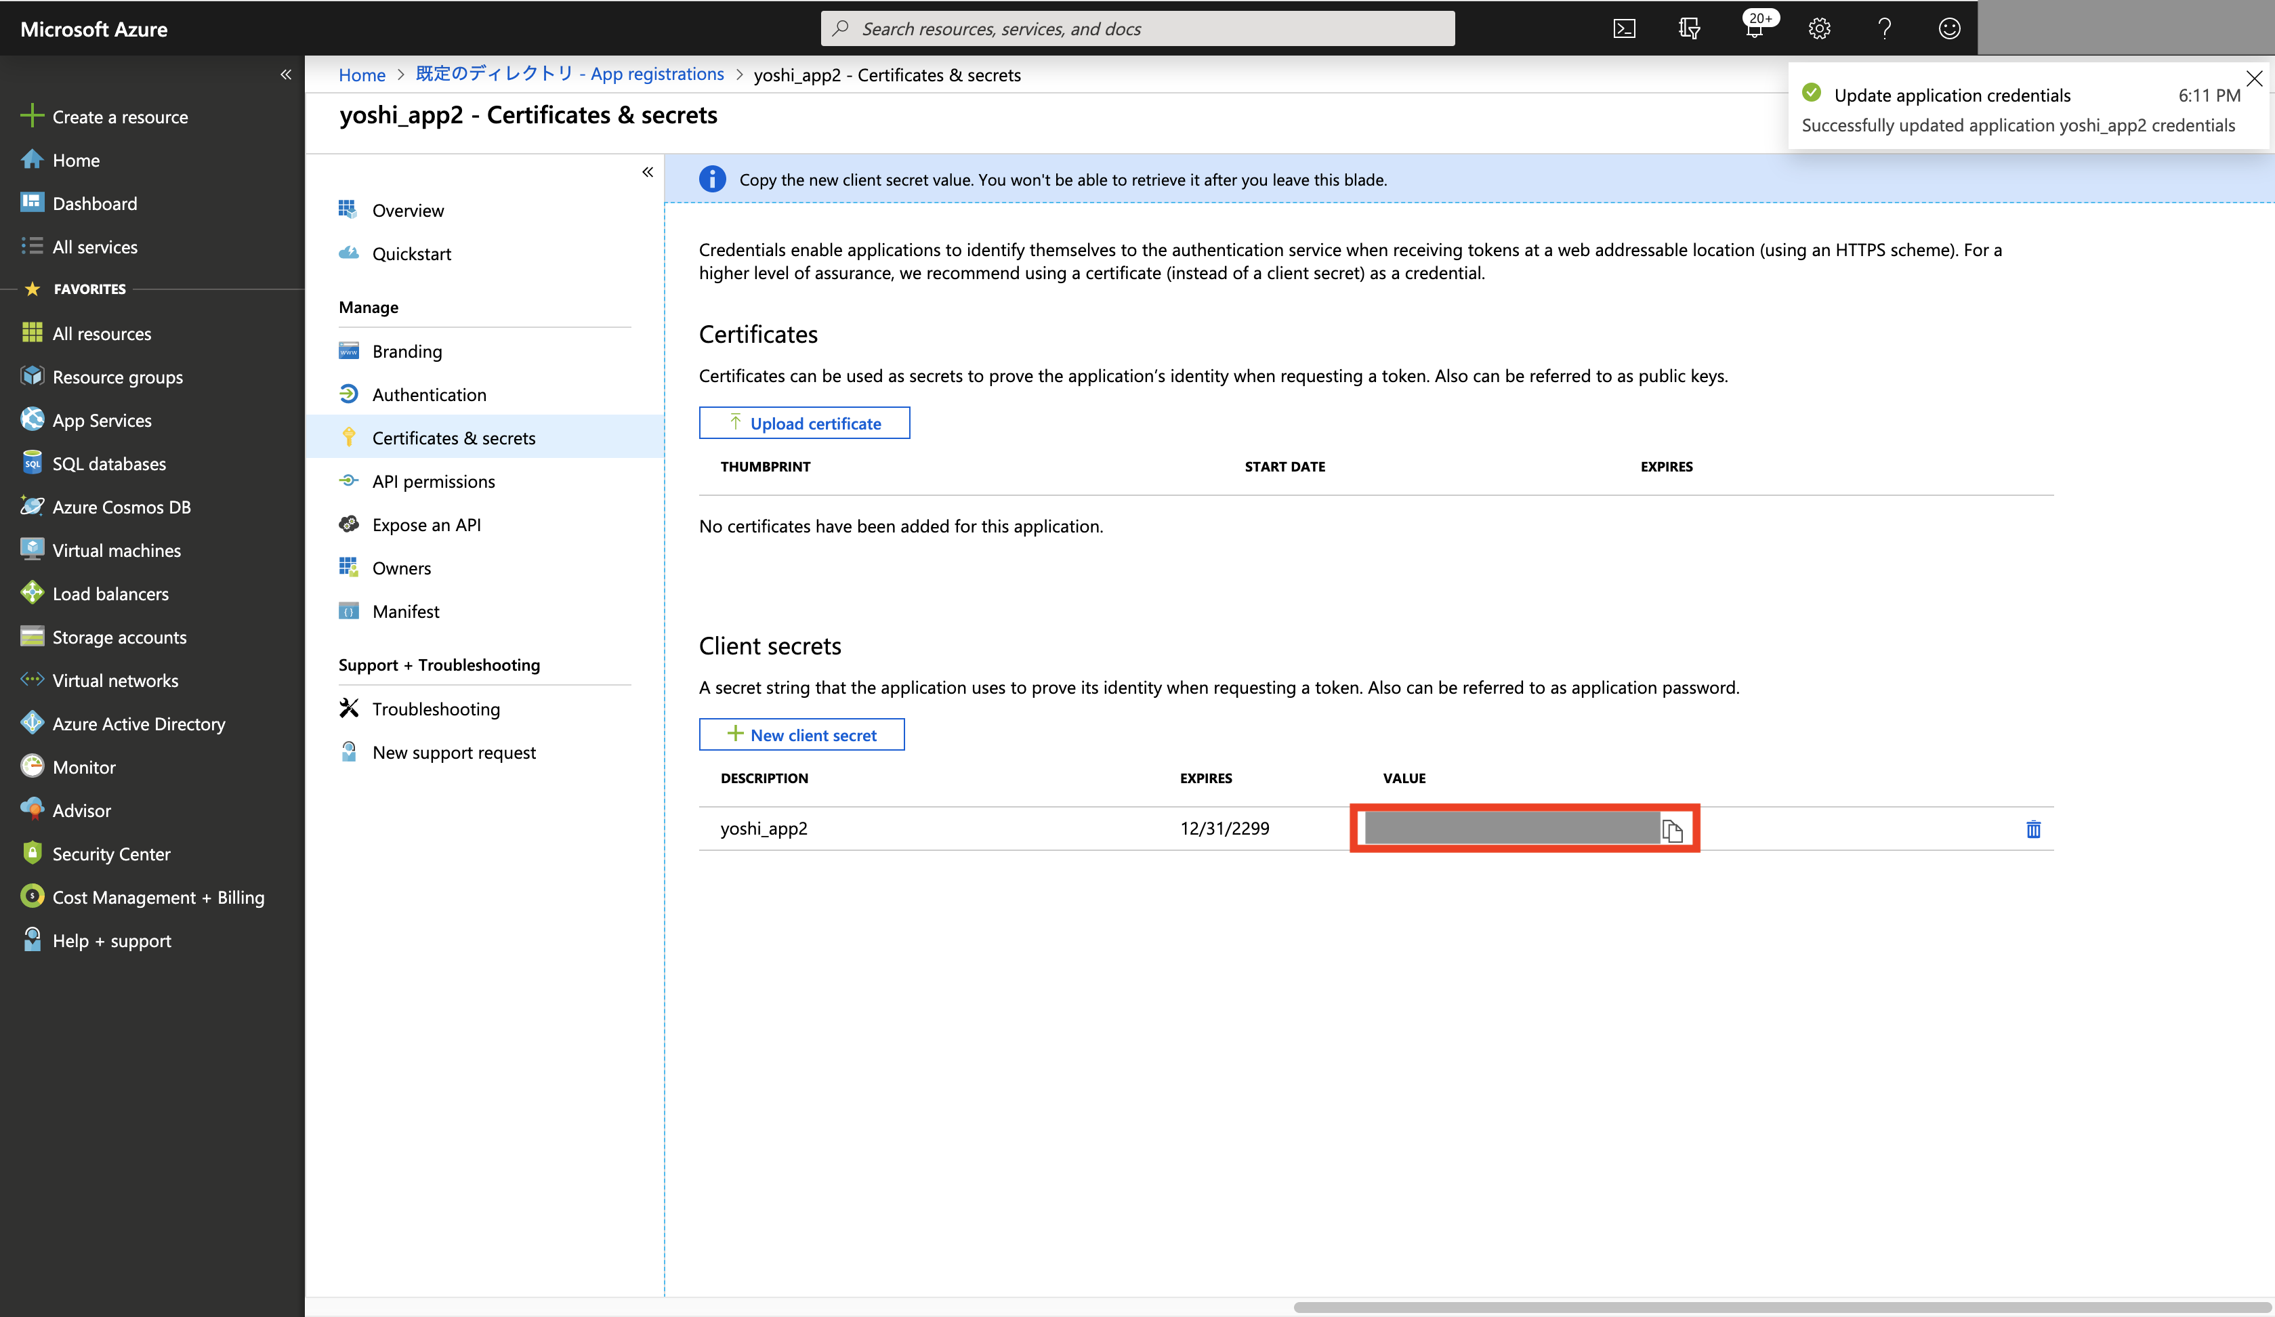Focus the Search resources, services, and docs field
The width and height of the screenshot is (2275, 1317).
point(1137,29)
